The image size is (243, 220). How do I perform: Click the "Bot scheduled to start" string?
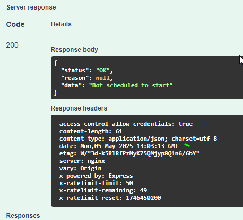click(x=131, y=85)
